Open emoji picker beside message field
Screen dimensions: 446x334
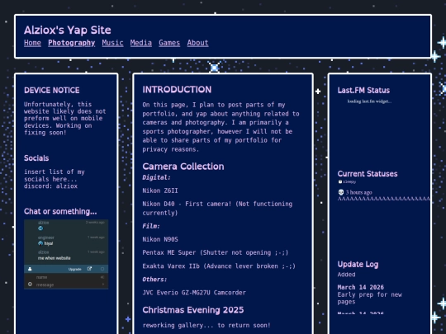pos(30,285)
